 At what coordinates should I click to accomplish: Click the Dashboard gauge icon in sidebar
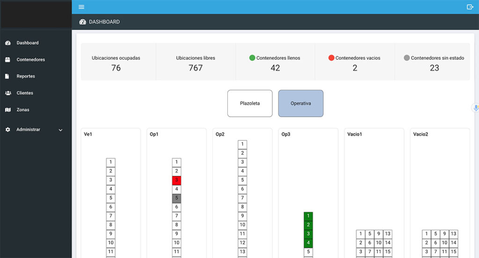click(7, 43)
